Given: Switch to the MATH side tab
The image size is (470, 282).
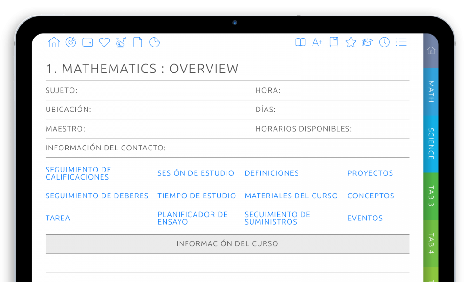Looking at the screenshot, I should [431, 92].
